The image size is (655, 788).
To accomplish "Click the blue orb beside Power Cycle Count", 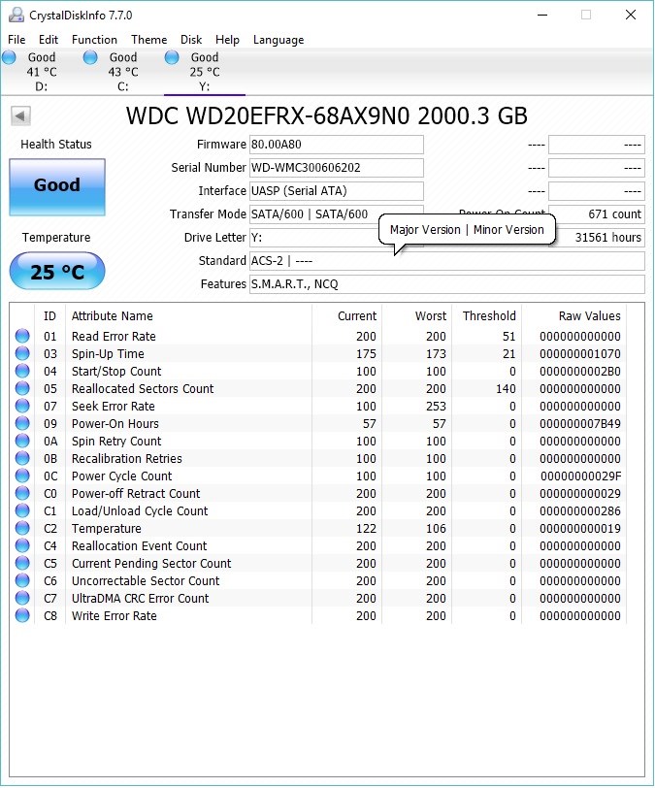I will [22, 476].
